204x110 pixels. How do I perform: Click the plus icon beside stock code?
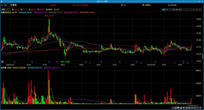pyautogui.click(x=2, y=5)
